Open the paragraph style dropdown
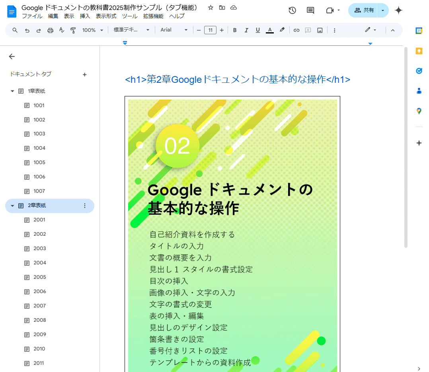The width and height of the screenshot is (429, 372). coord(131,30)
